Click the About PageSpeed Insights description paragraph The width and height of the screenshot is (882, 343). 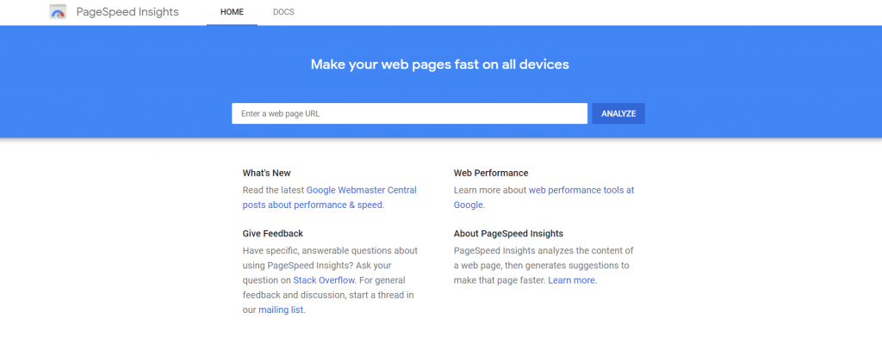(544, 265)
